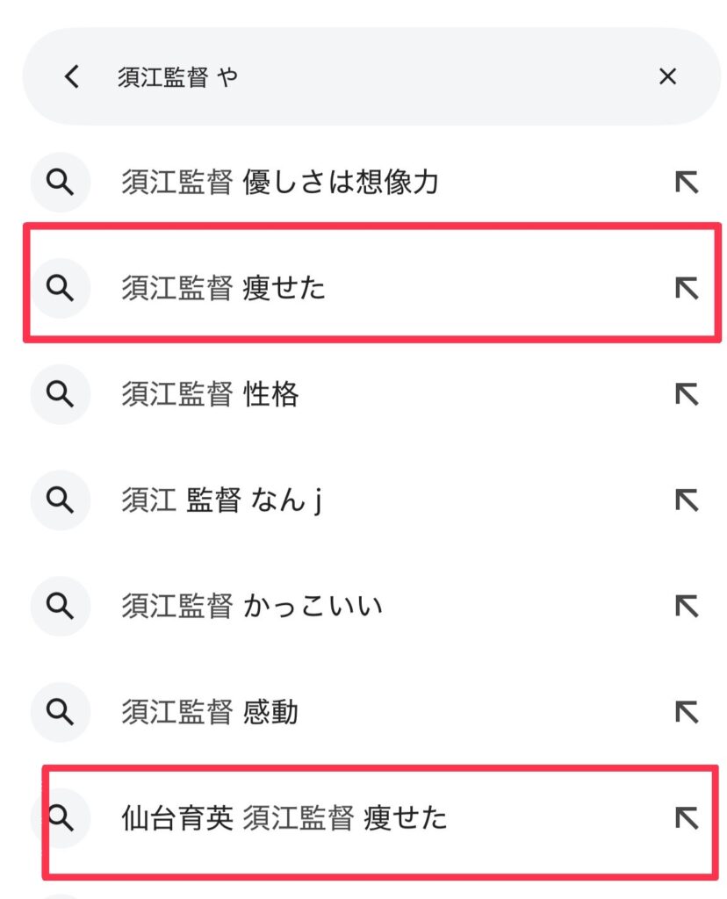Viewport: 727px width, 899px height.
Task: Tap fill arrow for なんj suggestion
Action: tap(687, 500)
